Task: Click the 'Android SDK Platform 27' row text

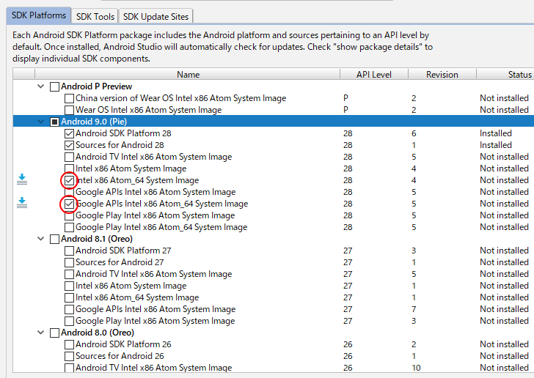Action: pyautogui.click(x=123, y=251)
